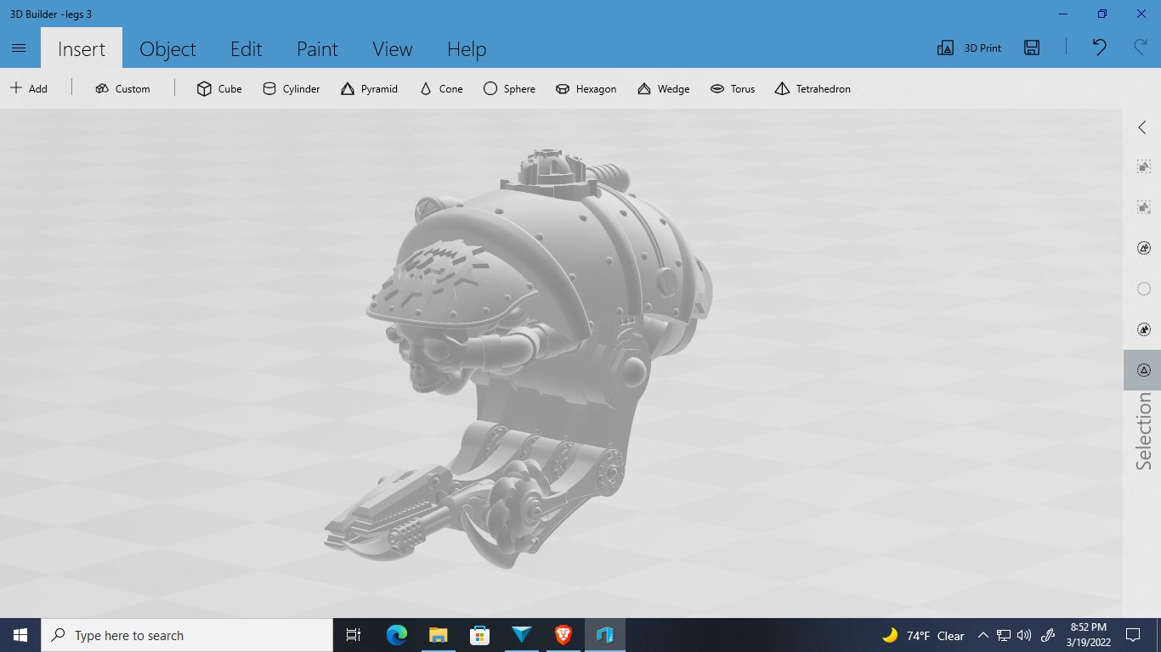Viewport: 1161px width, 652px height.
Task: Click the Add button
Action: tap(30, 88)
